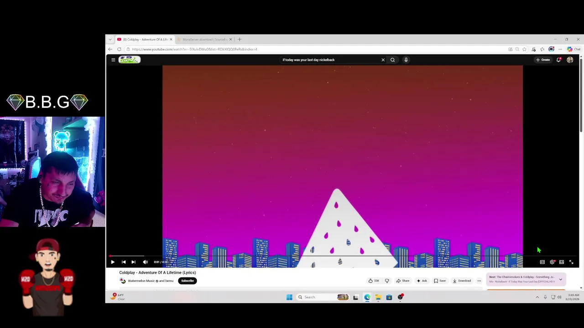Click the Ask button
Viewport: 584px width, 328px height.
point(422,281)
